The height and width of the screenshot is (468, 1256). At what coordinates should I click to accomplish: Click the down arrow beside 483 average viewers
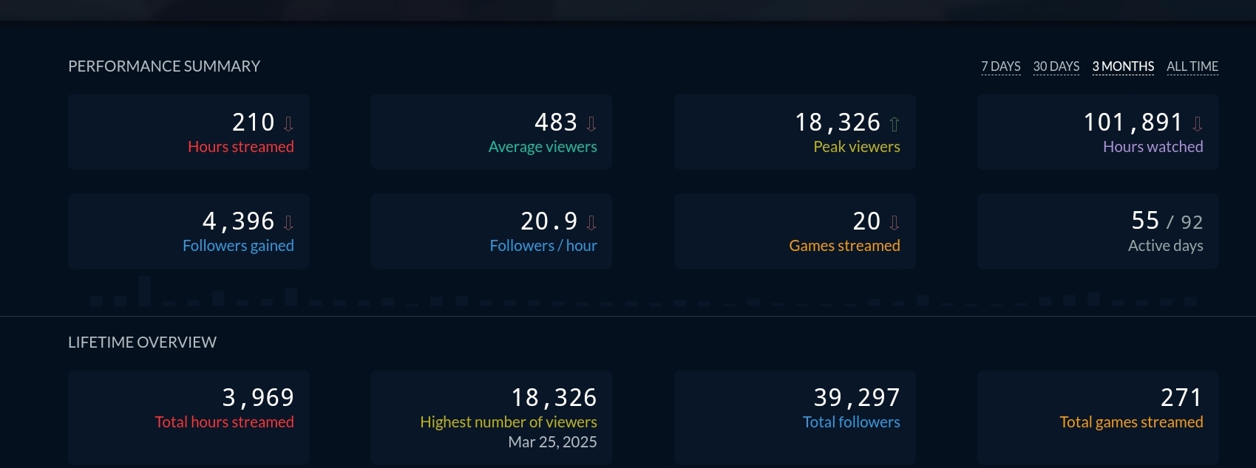[591, 124]
